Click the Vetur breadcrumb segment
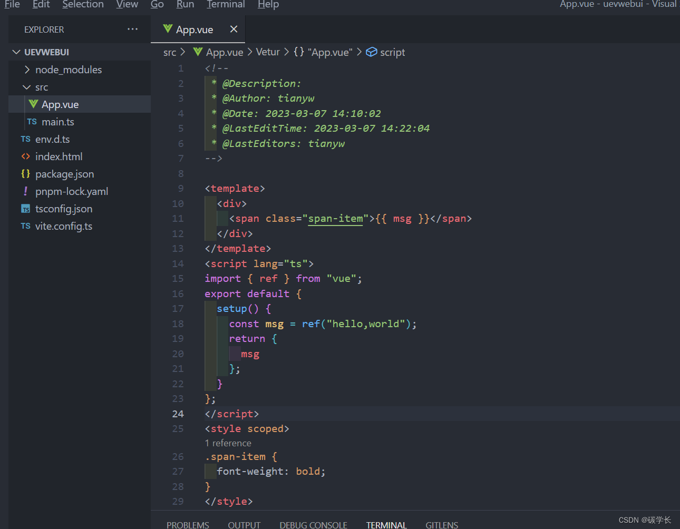Image resolution: width=680 pixels, height=529 pixels. pos(268,52)
